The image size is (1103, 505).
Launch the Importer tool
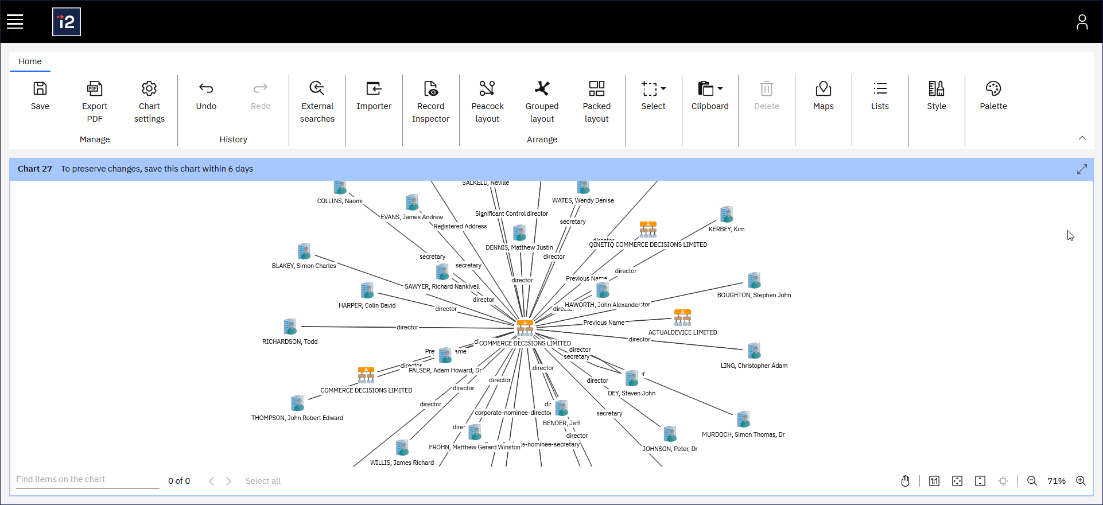tap(374, 96)
